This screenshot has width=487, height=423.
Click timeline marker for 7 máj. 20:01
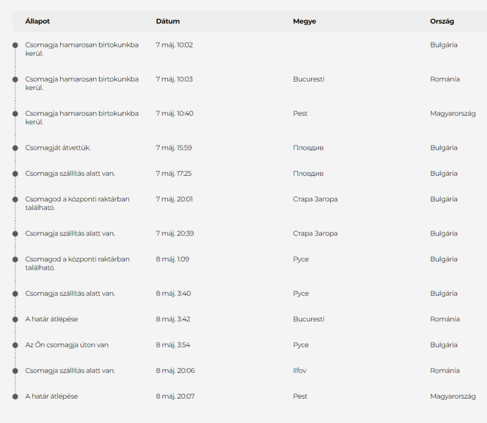(x=15, y=199)
